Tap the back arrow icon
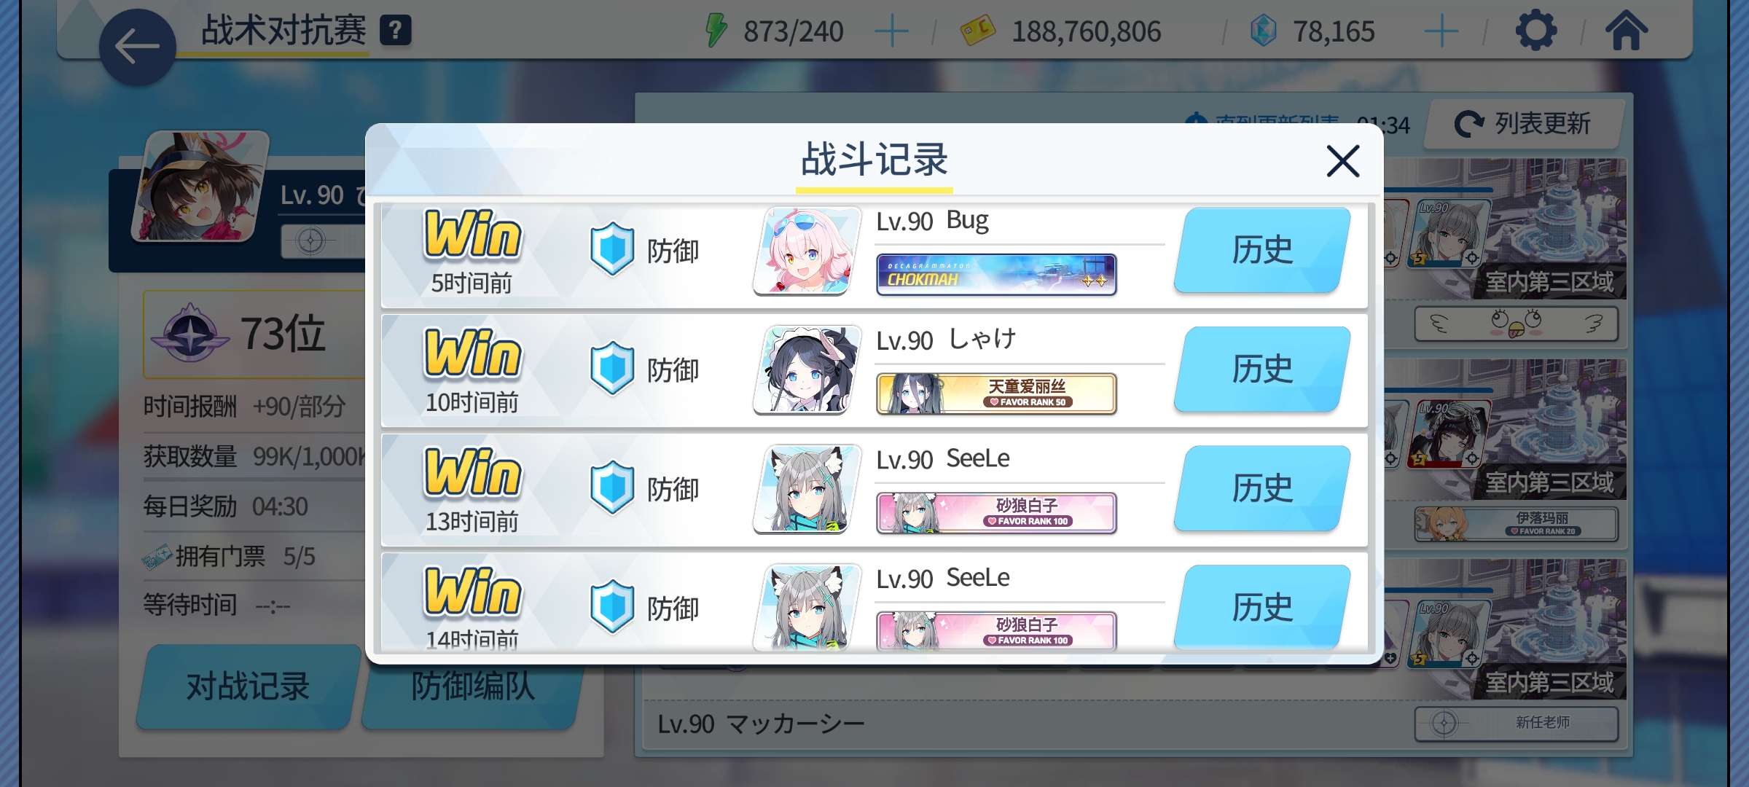This screenshot has height=787, width=1749. click(137, 47)
